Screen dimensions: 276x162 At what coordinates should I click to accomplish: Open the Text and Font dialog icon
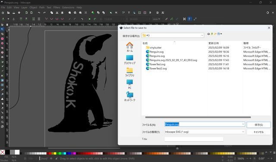tap(129, 12)
